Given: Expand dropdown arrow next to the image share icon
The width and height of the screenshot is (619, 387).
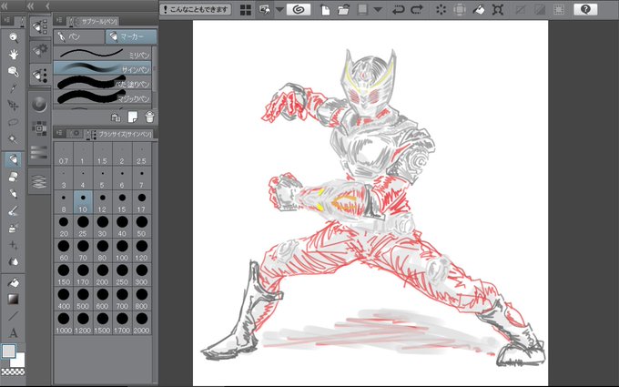Looking at the screenshot, I should 279,9.
